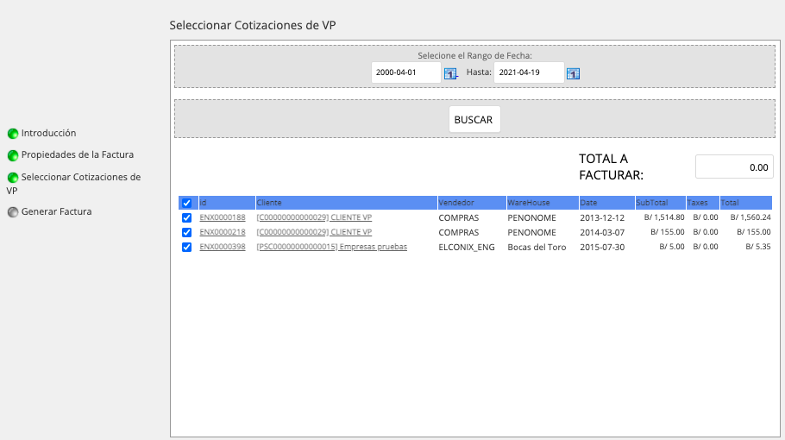Viewport: 785px width, 440px height.
Task: Open quotation link ENX0000398
Action: 223,247
